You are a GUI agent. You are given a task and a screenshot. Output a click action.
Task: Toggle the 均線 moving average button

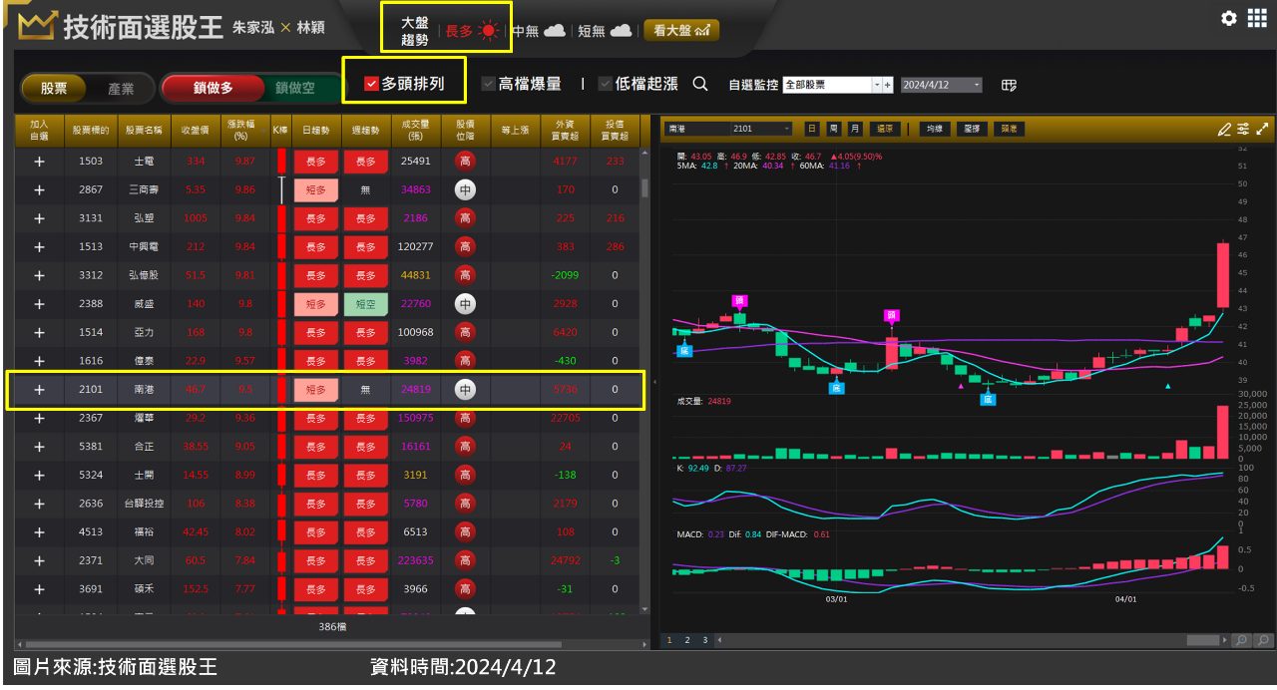click(933, 129)
